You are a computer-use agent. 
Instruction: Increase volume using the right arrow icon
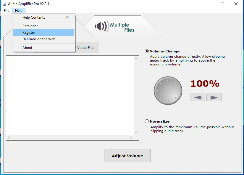click(214, 97)
